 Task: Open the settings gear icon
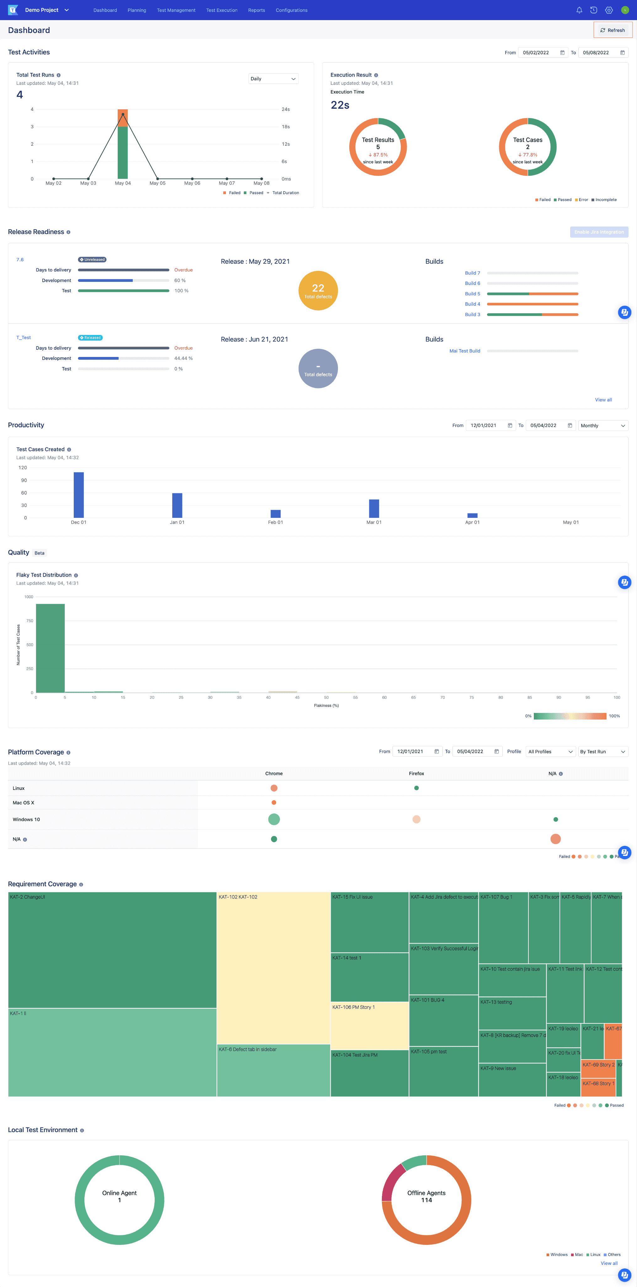pyautogui.click(x=609, y=10)
